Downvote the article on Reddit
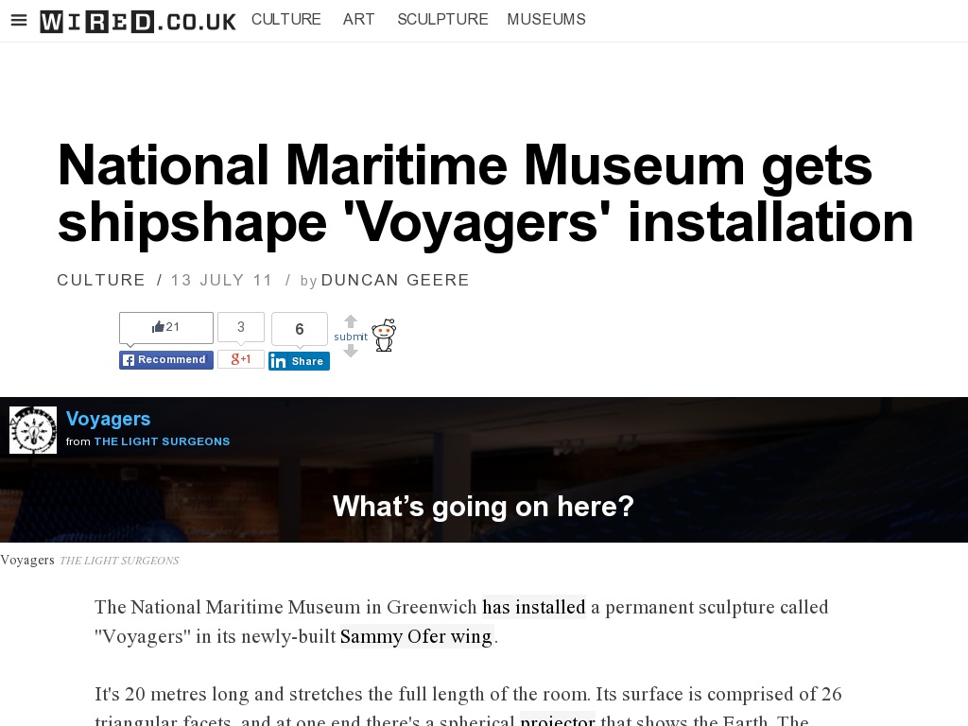Viewport: 968px width, 726px height. point(351,351)
